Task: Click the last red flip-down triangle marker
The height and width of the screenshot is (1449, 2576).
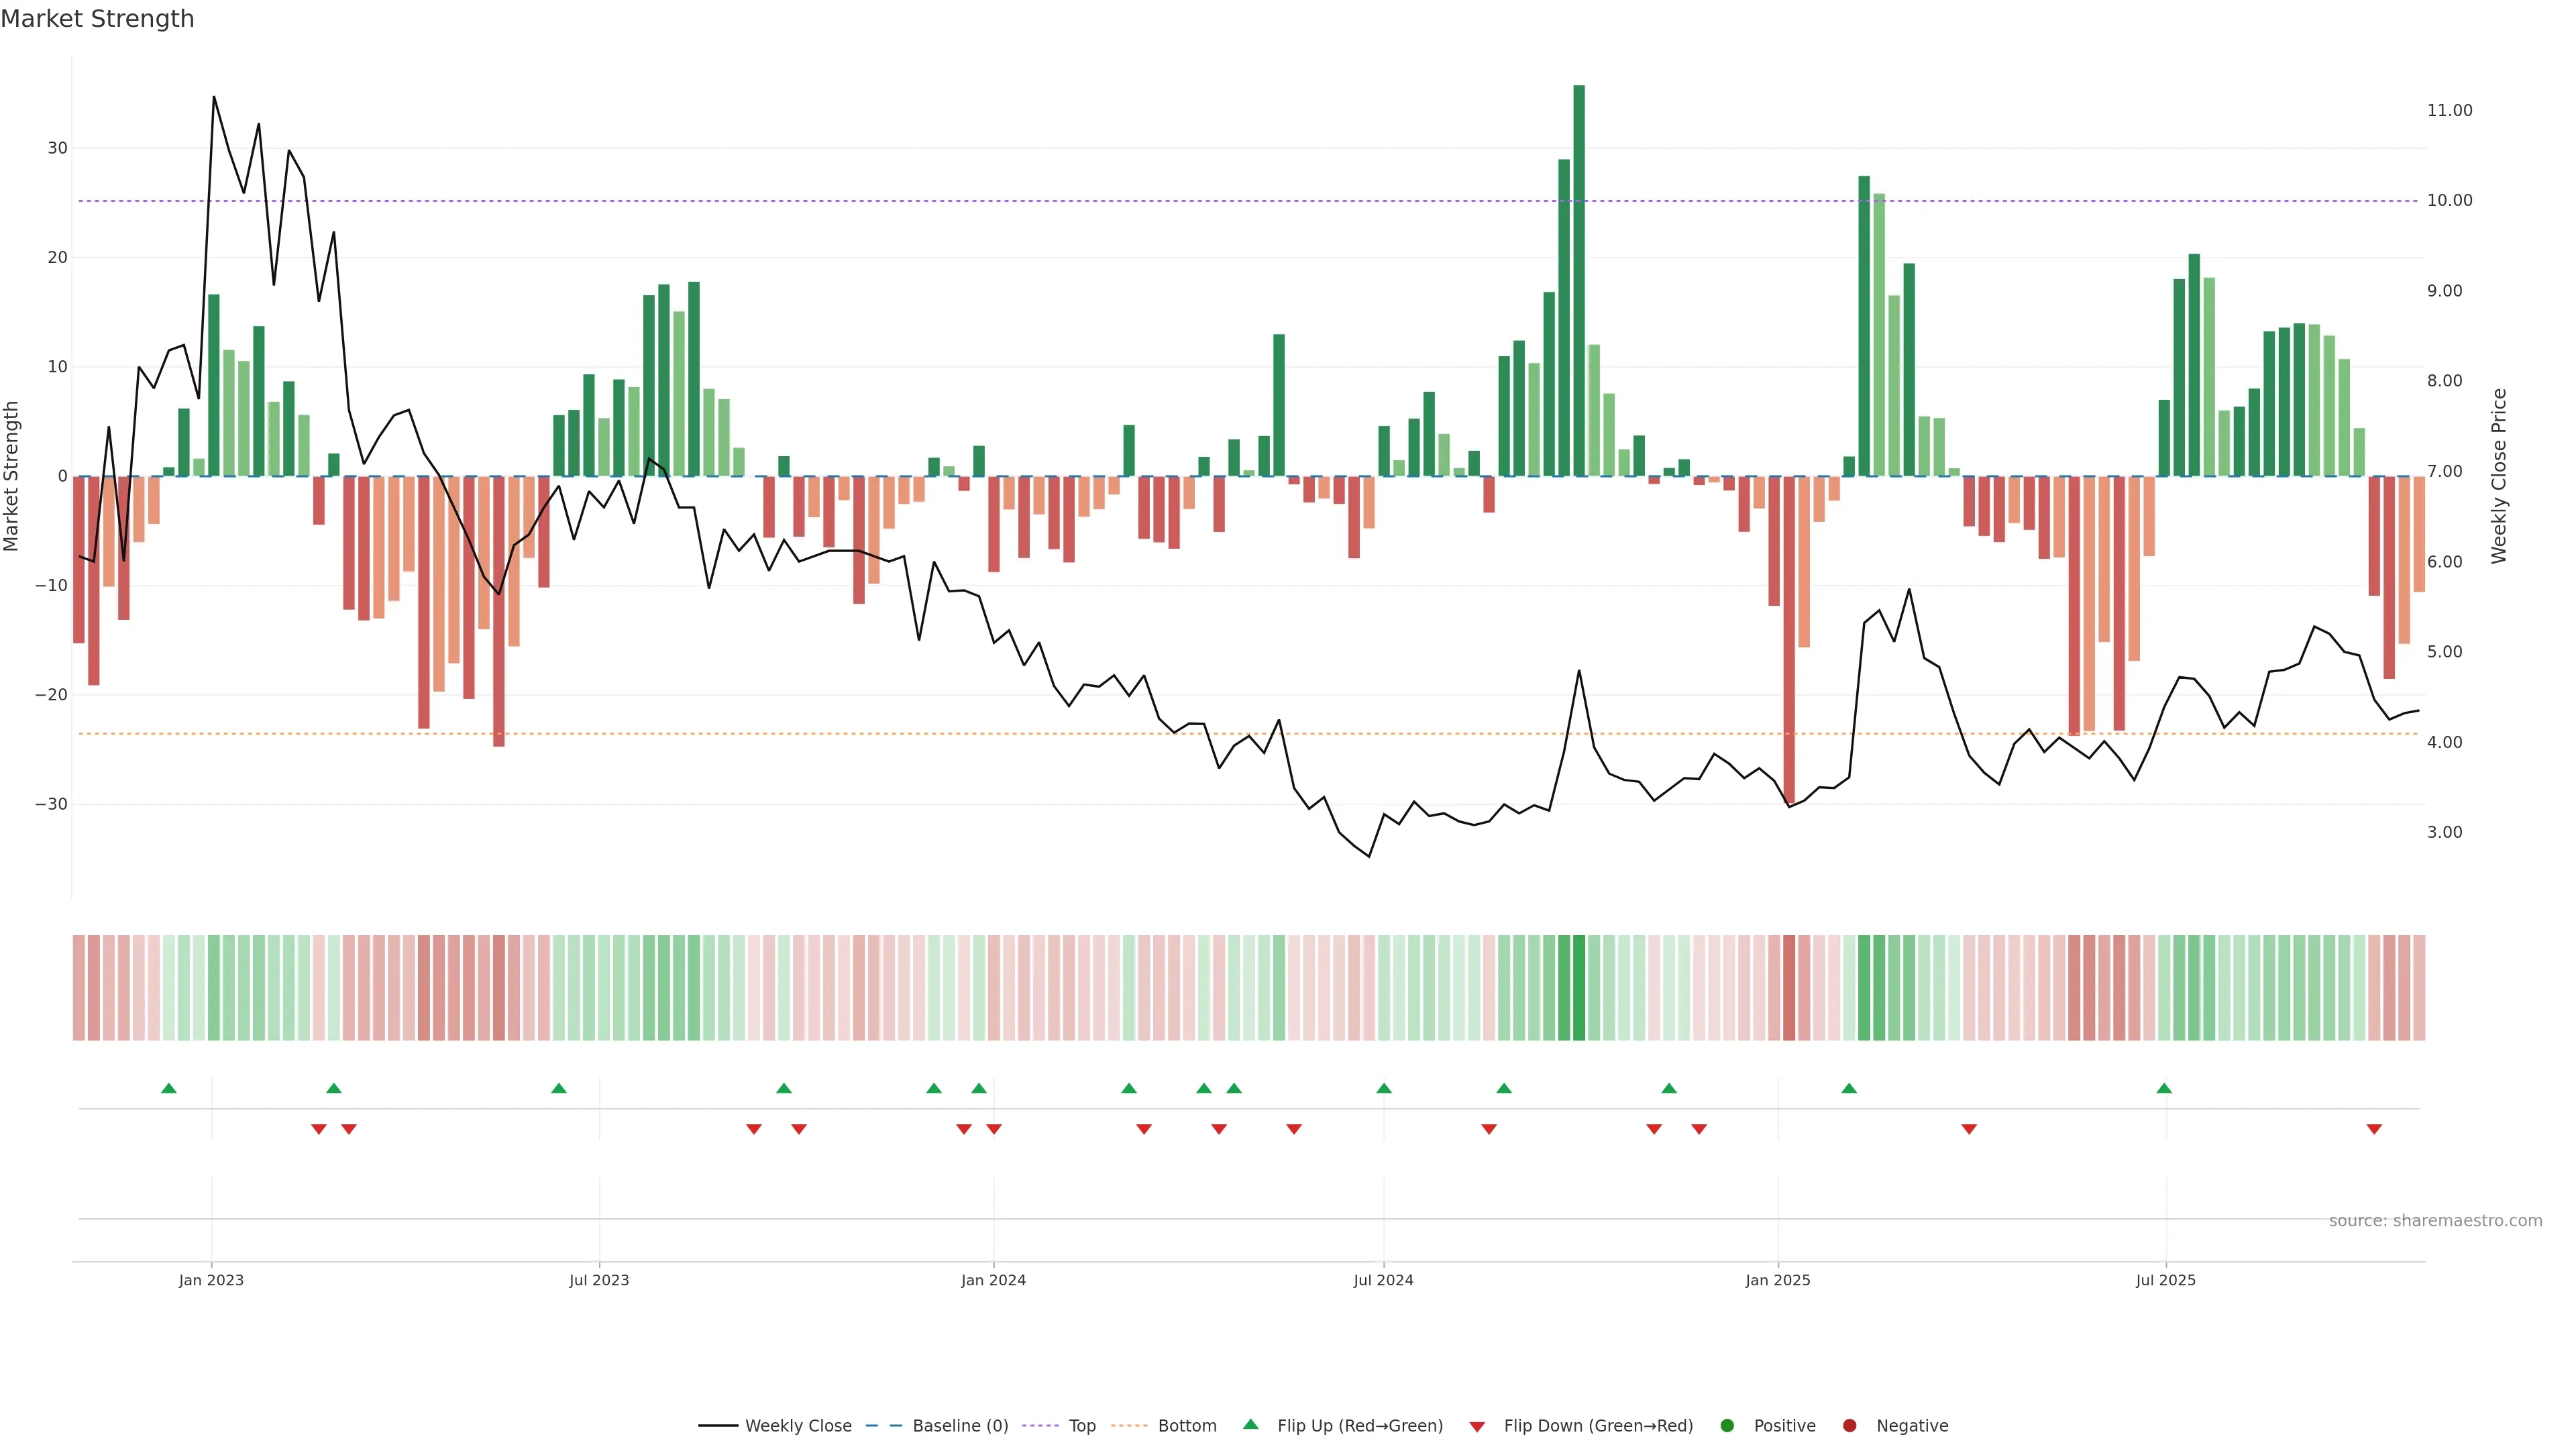Action: 2374,1129
